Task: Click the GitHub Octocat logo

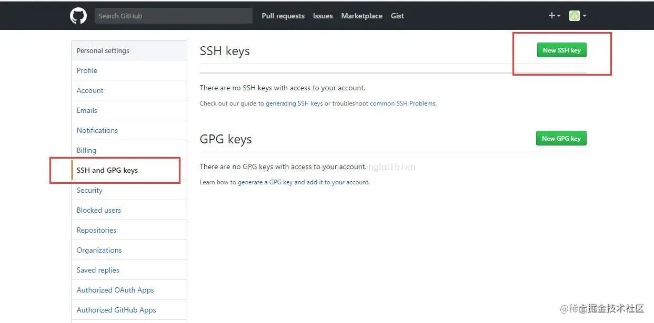Action: coord(78,16)
